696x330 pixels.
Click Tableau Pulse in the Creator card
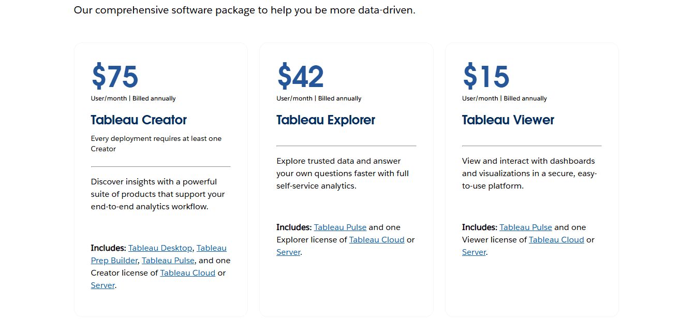tap(168, 260)
